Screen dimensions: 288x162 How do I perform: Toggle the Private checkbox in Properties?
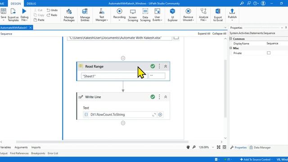point(269,53)
